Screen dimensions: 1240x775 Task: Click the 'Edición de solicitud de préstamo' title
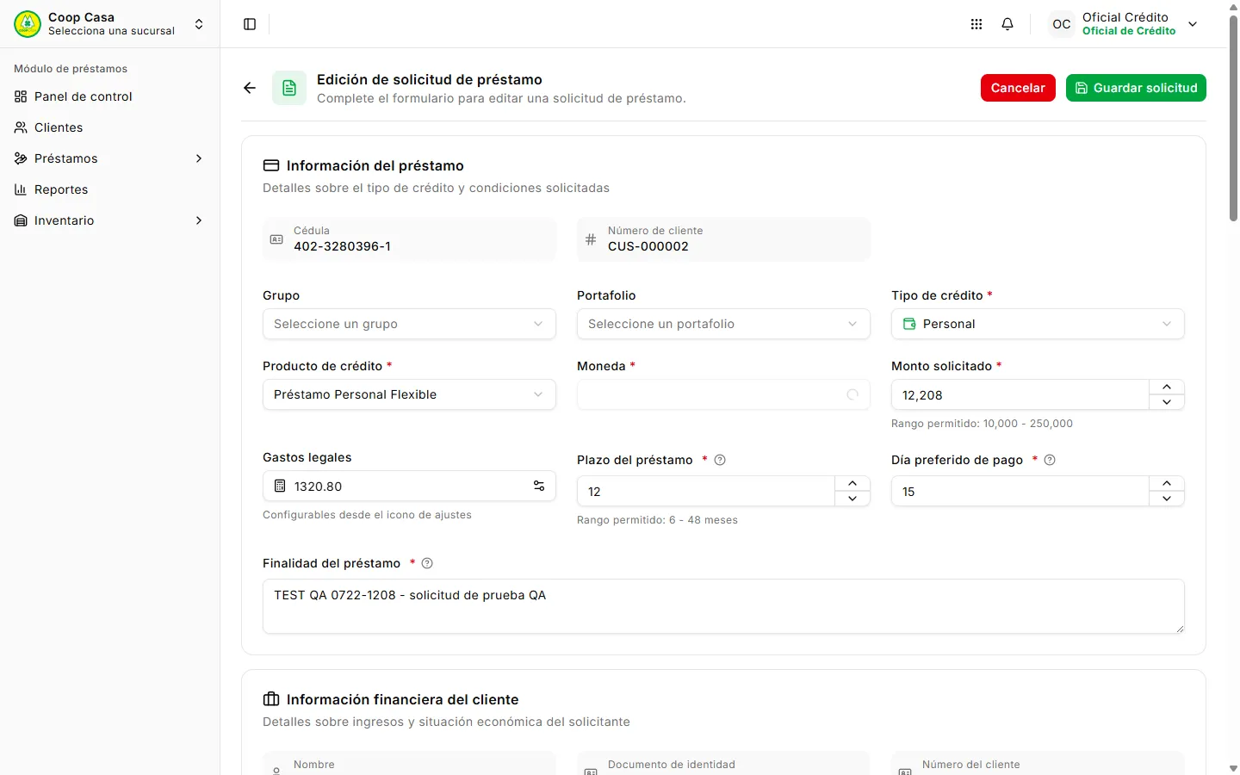coord(430,79)
